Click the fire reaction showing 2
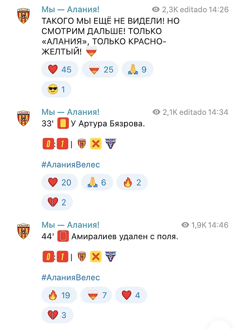 pyautogui.click(x=132, y=182)
